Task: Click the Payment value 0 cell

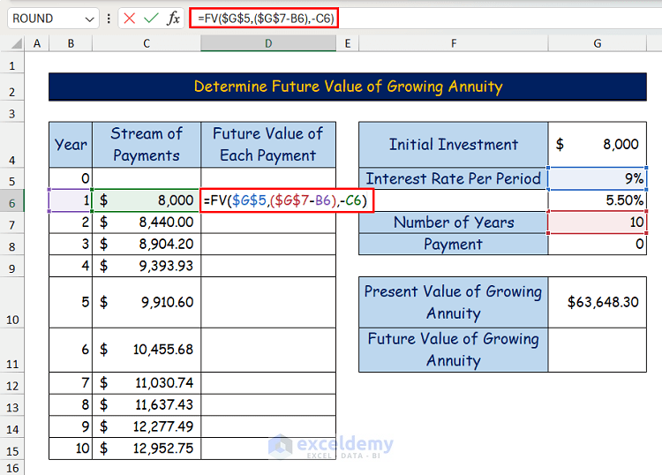Action: pos(598,244)
